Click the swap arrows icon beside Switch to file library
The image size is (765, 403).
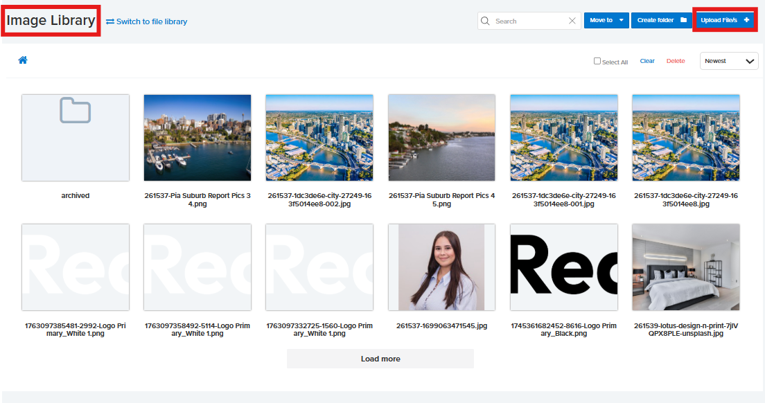point(110,21)
